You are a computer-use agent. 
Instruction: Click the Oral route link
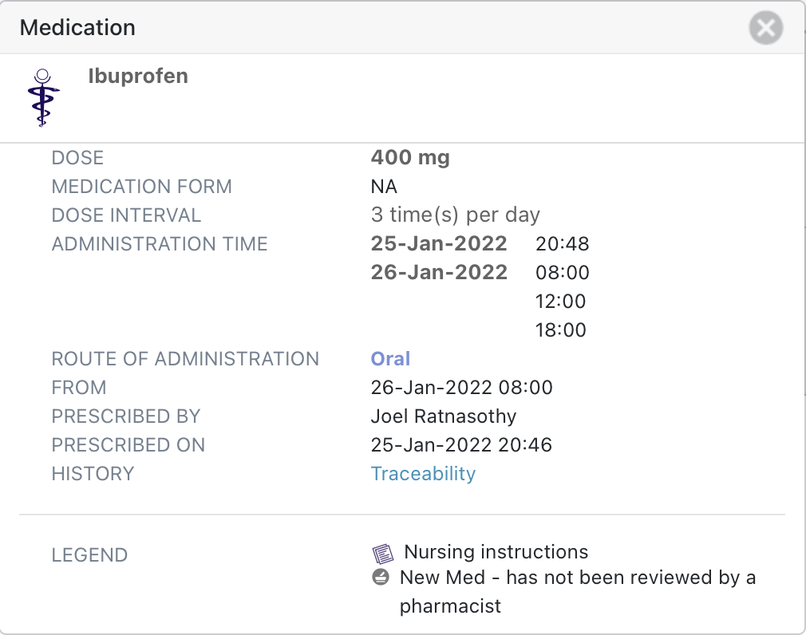pyautogui.click(x=390, y=359)
